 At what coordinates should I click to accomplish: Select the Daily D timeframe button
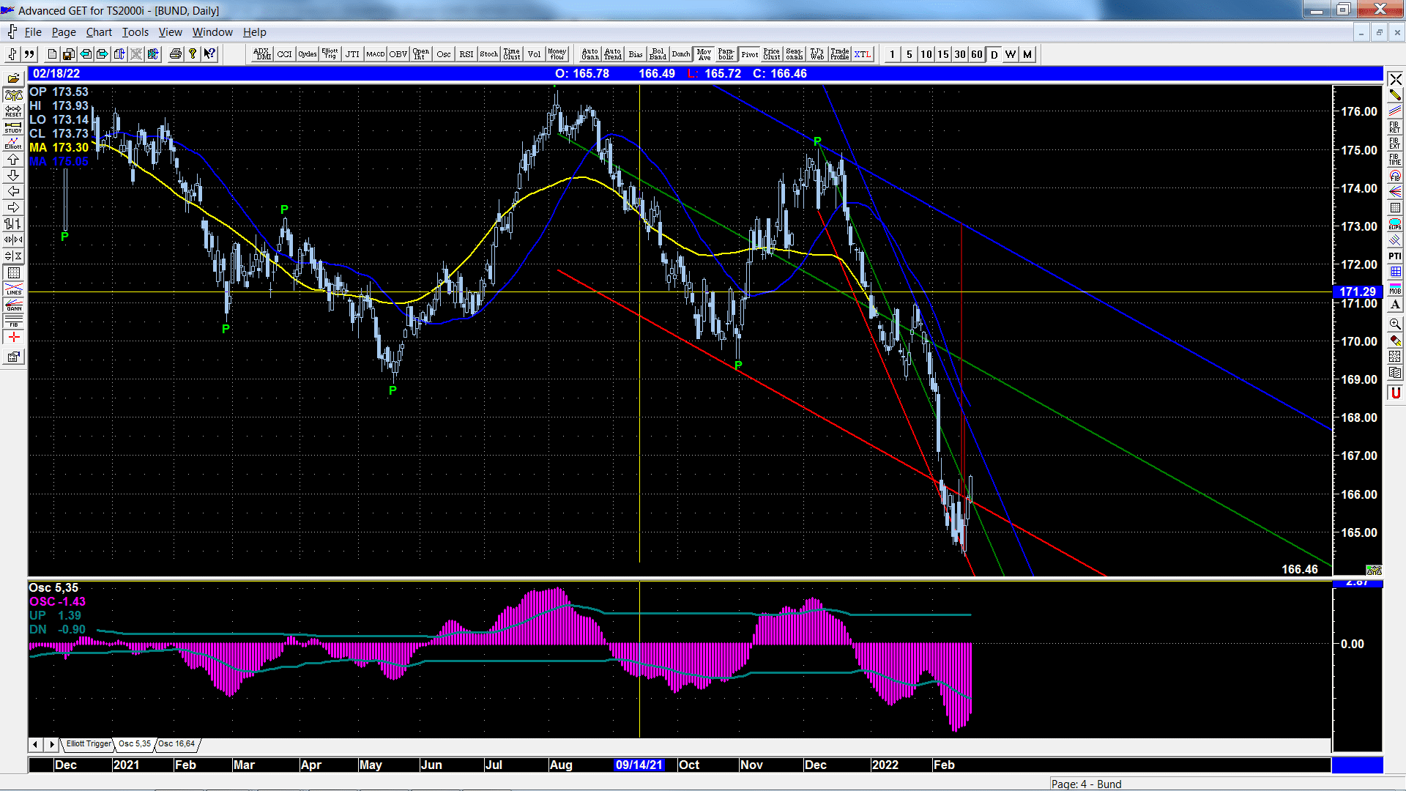point(994,54)
